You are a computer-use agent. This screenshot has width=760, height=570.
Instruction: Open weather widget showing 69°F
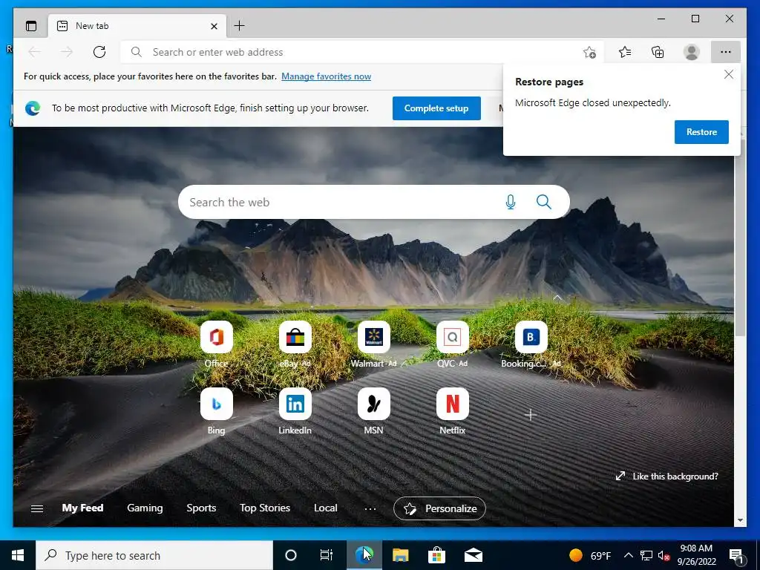590,555
